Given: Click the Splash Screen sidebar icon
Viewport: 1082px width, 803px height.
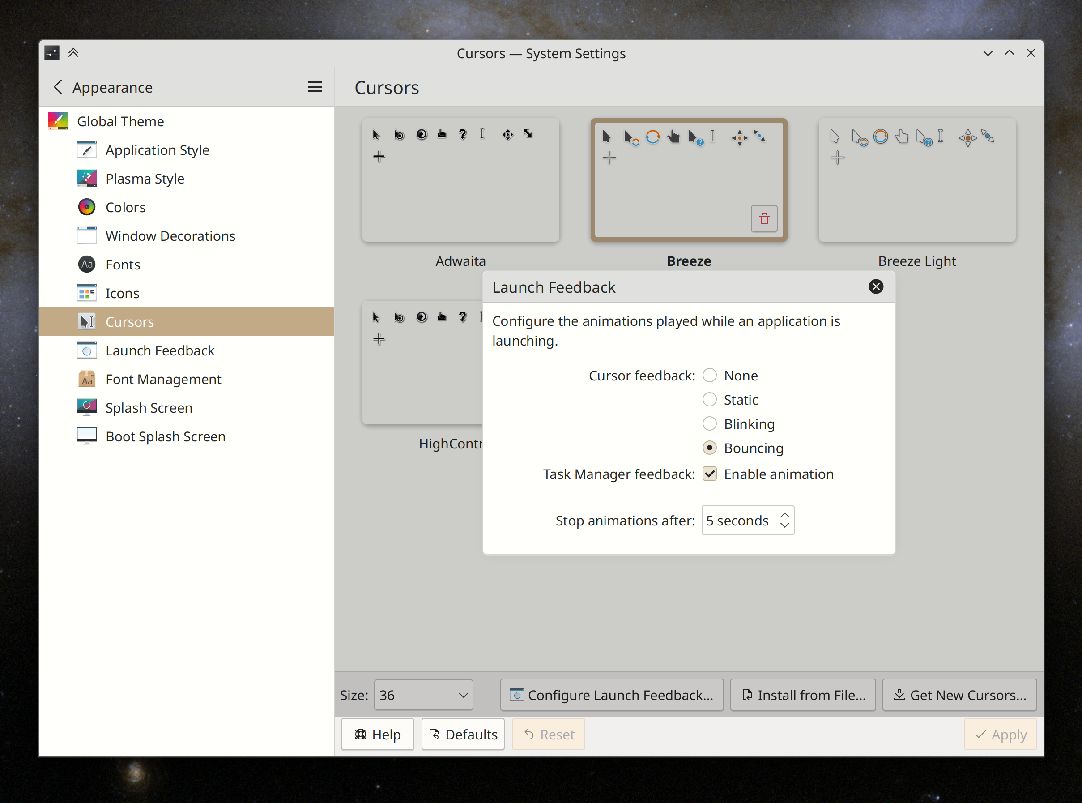Looking at the screenshot, I should [86, 407].
